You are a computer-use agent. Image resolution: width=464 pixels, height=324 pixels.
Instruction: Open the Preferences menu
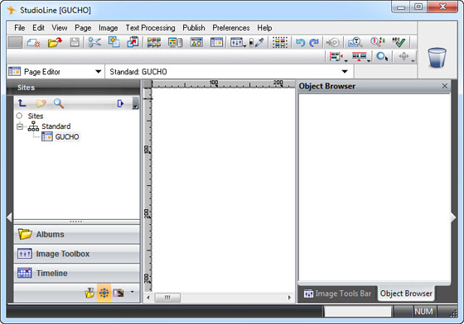tap(231, 28)
